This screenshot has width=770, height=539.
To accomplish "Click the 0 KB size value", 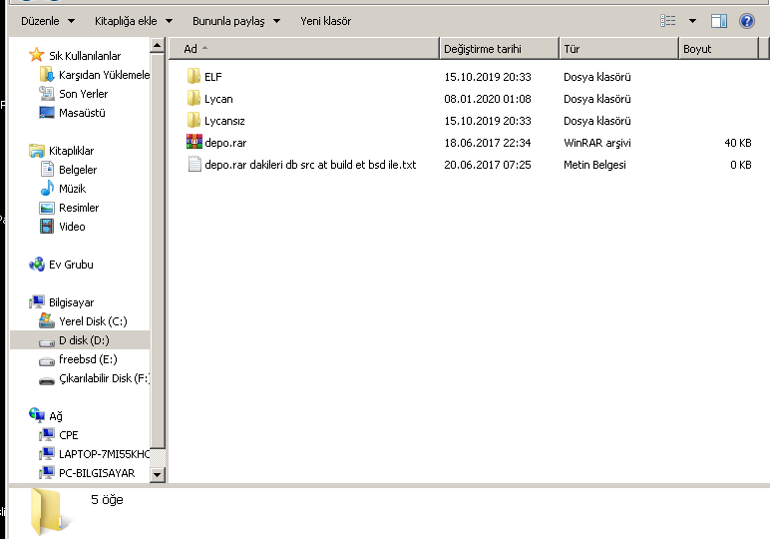I will point(740,165).
